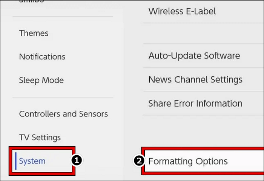Click the blue selection bar beside System
264x181 pixels.
pos(16,161)
